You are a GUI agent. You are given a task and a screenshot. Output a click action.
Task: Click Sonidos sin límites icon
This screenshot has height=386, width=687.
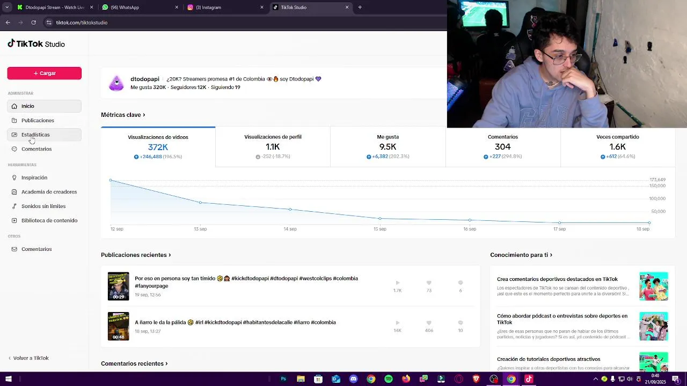click(x=14, y=206)
